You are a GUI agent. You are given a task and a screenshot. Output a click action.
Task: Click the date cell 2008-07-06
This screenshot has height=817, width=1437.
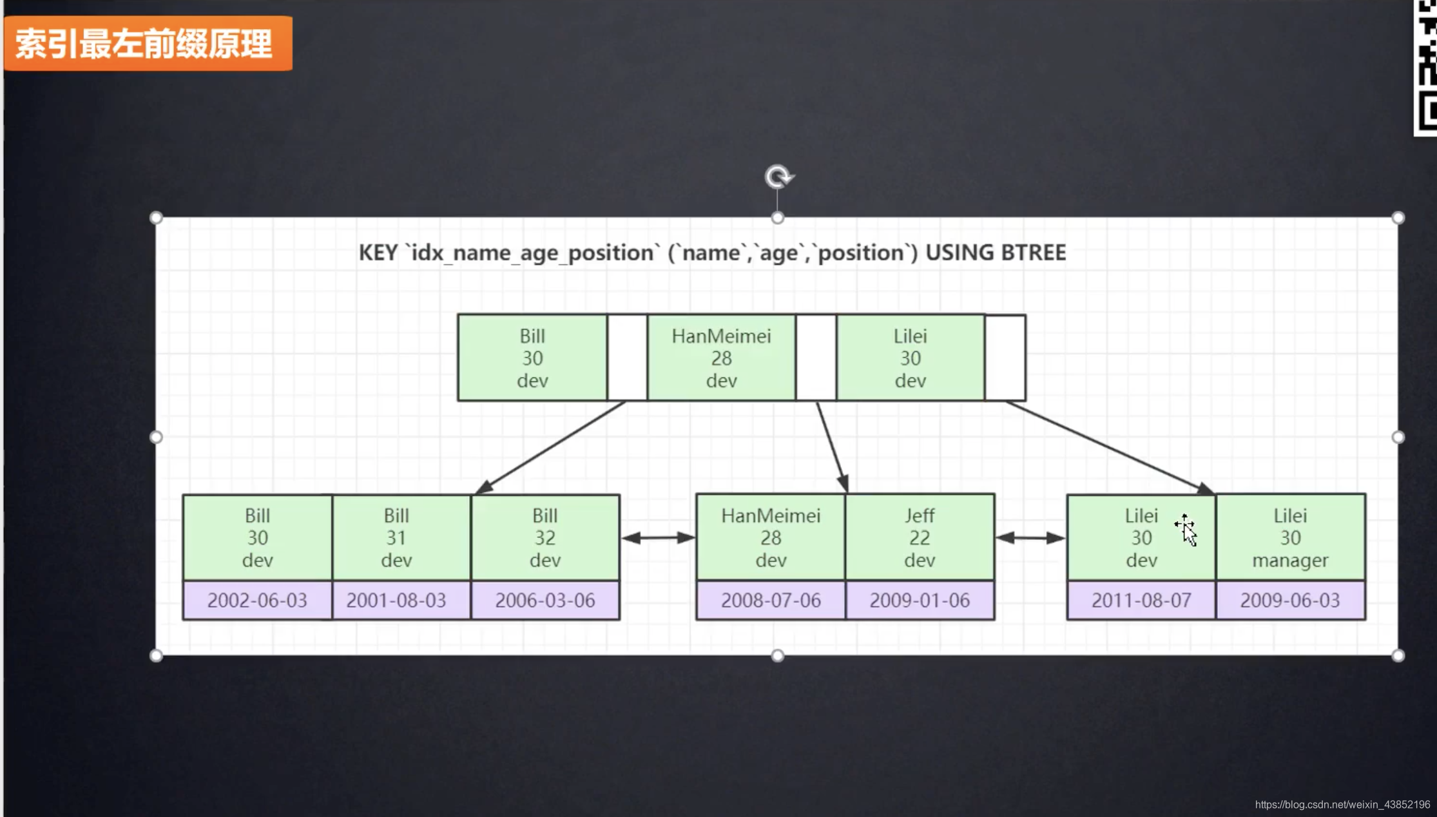click(x=771, y=600)
